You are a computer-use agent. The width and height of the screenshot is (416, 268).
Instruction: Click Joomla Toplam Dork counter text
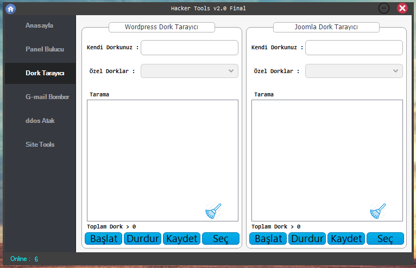pyautogui.click(x=276, y=227)
